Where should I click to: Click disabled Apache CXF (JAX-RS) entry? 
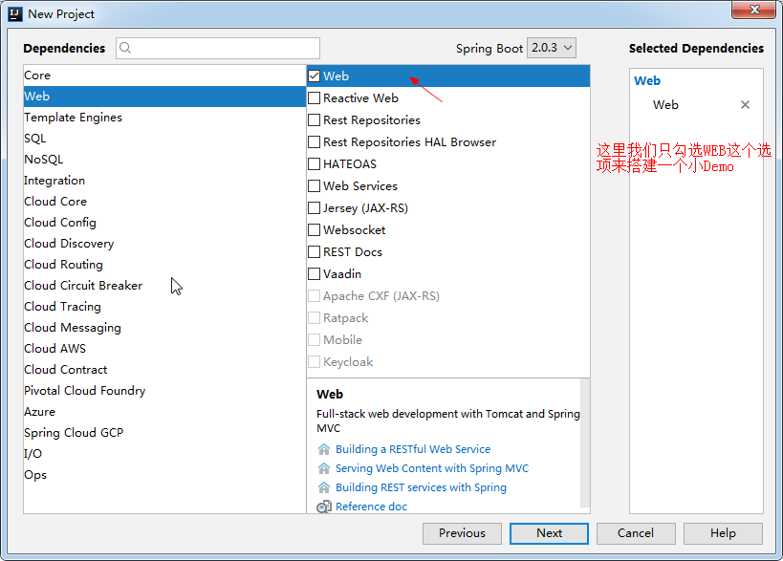point(448,296)
